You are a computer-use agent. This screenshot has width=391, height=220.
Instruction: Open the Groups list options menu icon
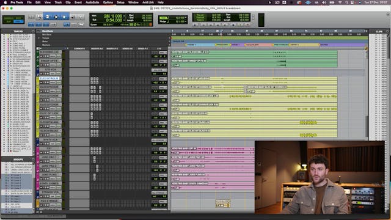(33, 159)
